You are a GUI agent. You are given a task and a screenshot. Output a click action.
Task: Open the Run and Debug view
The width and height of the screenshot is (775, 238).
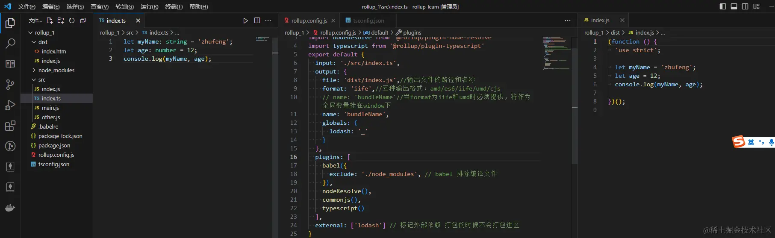point(10,105)
